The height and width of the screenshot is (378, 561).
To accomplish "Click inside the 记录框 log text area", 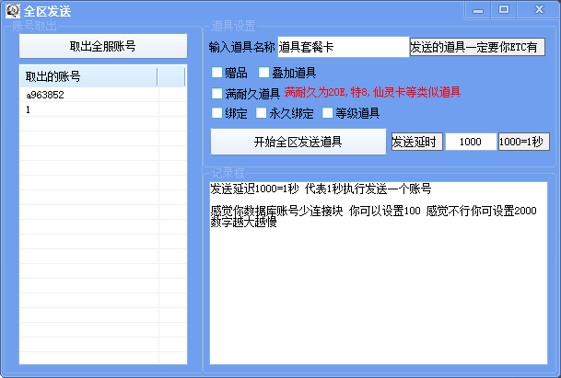I will click(x=378, y=276).
